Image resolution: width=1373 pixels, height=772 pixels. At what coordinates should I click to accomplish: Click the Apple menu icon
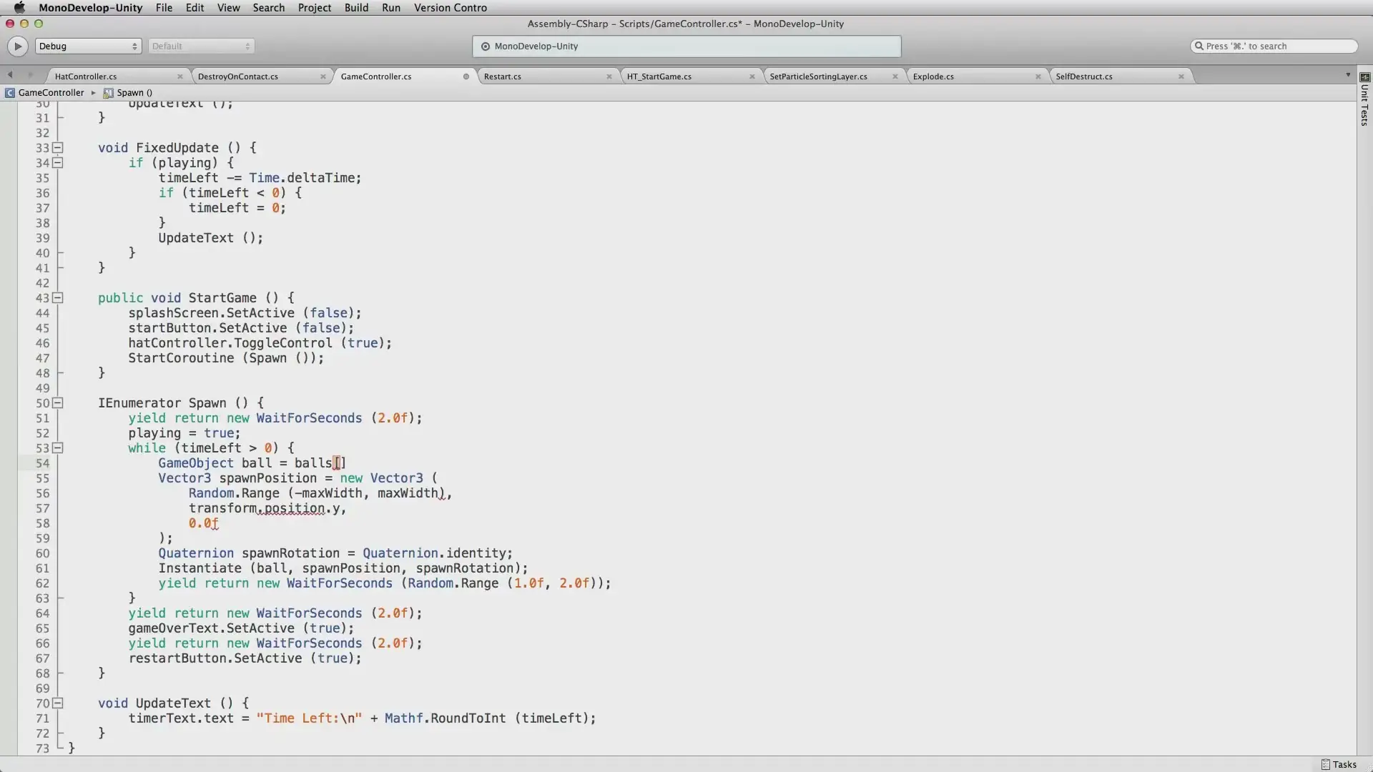point(19,8)
